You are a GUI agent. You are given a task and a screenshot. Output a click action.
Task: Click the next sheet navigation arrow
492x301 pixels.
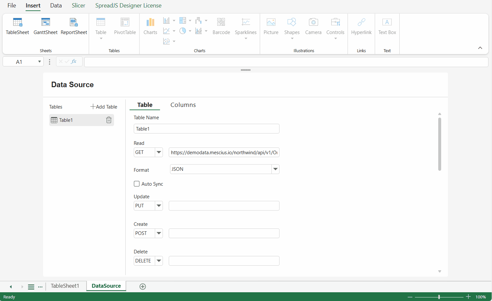22,287
